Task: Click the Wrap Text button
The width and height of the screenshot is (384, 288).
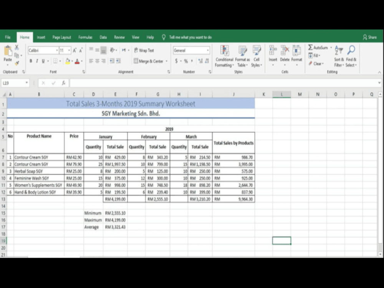Action: [x=144, y=50]
